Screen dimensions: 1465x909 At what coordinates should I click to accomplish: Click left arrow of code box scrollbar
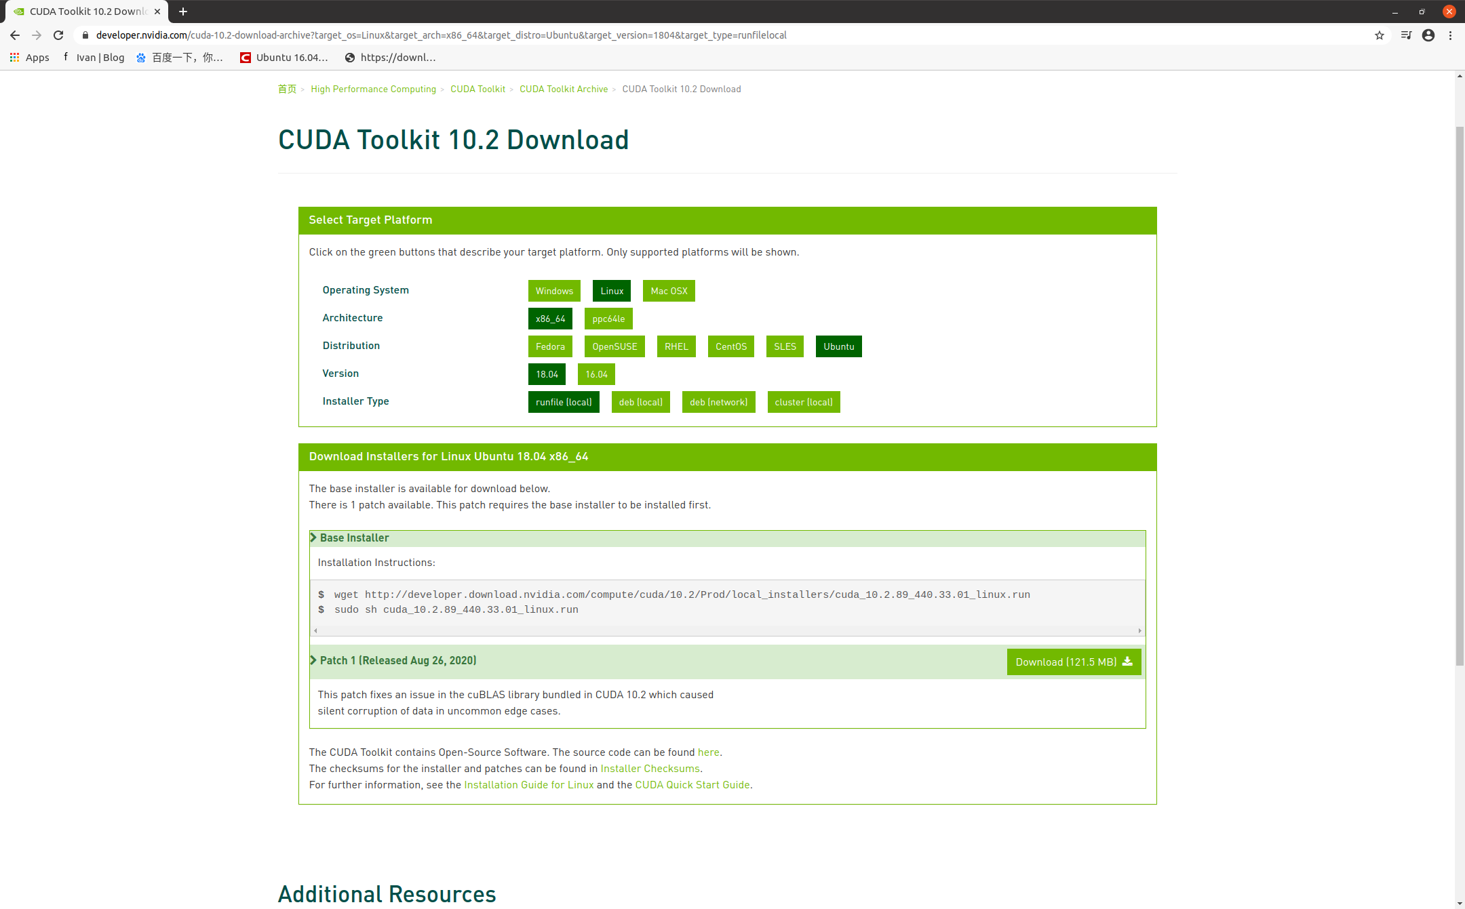pos(315,630)
